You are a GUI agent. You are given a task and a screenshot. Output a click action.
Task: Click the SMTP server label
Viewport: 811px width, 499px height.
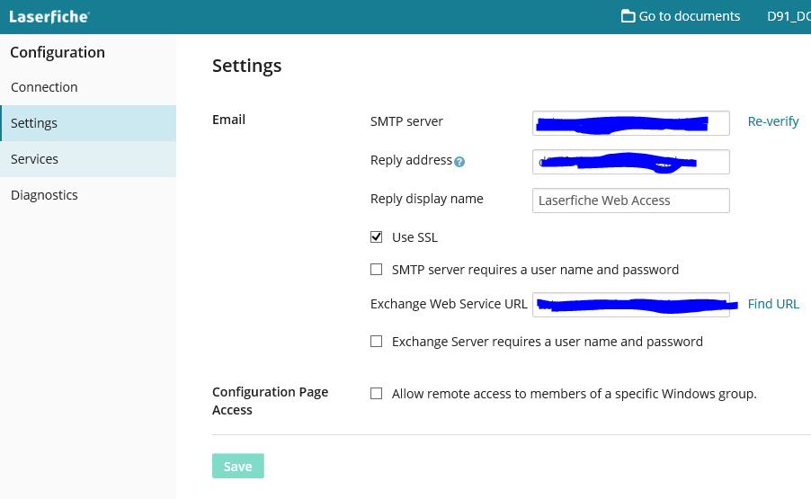coord(406,121)
